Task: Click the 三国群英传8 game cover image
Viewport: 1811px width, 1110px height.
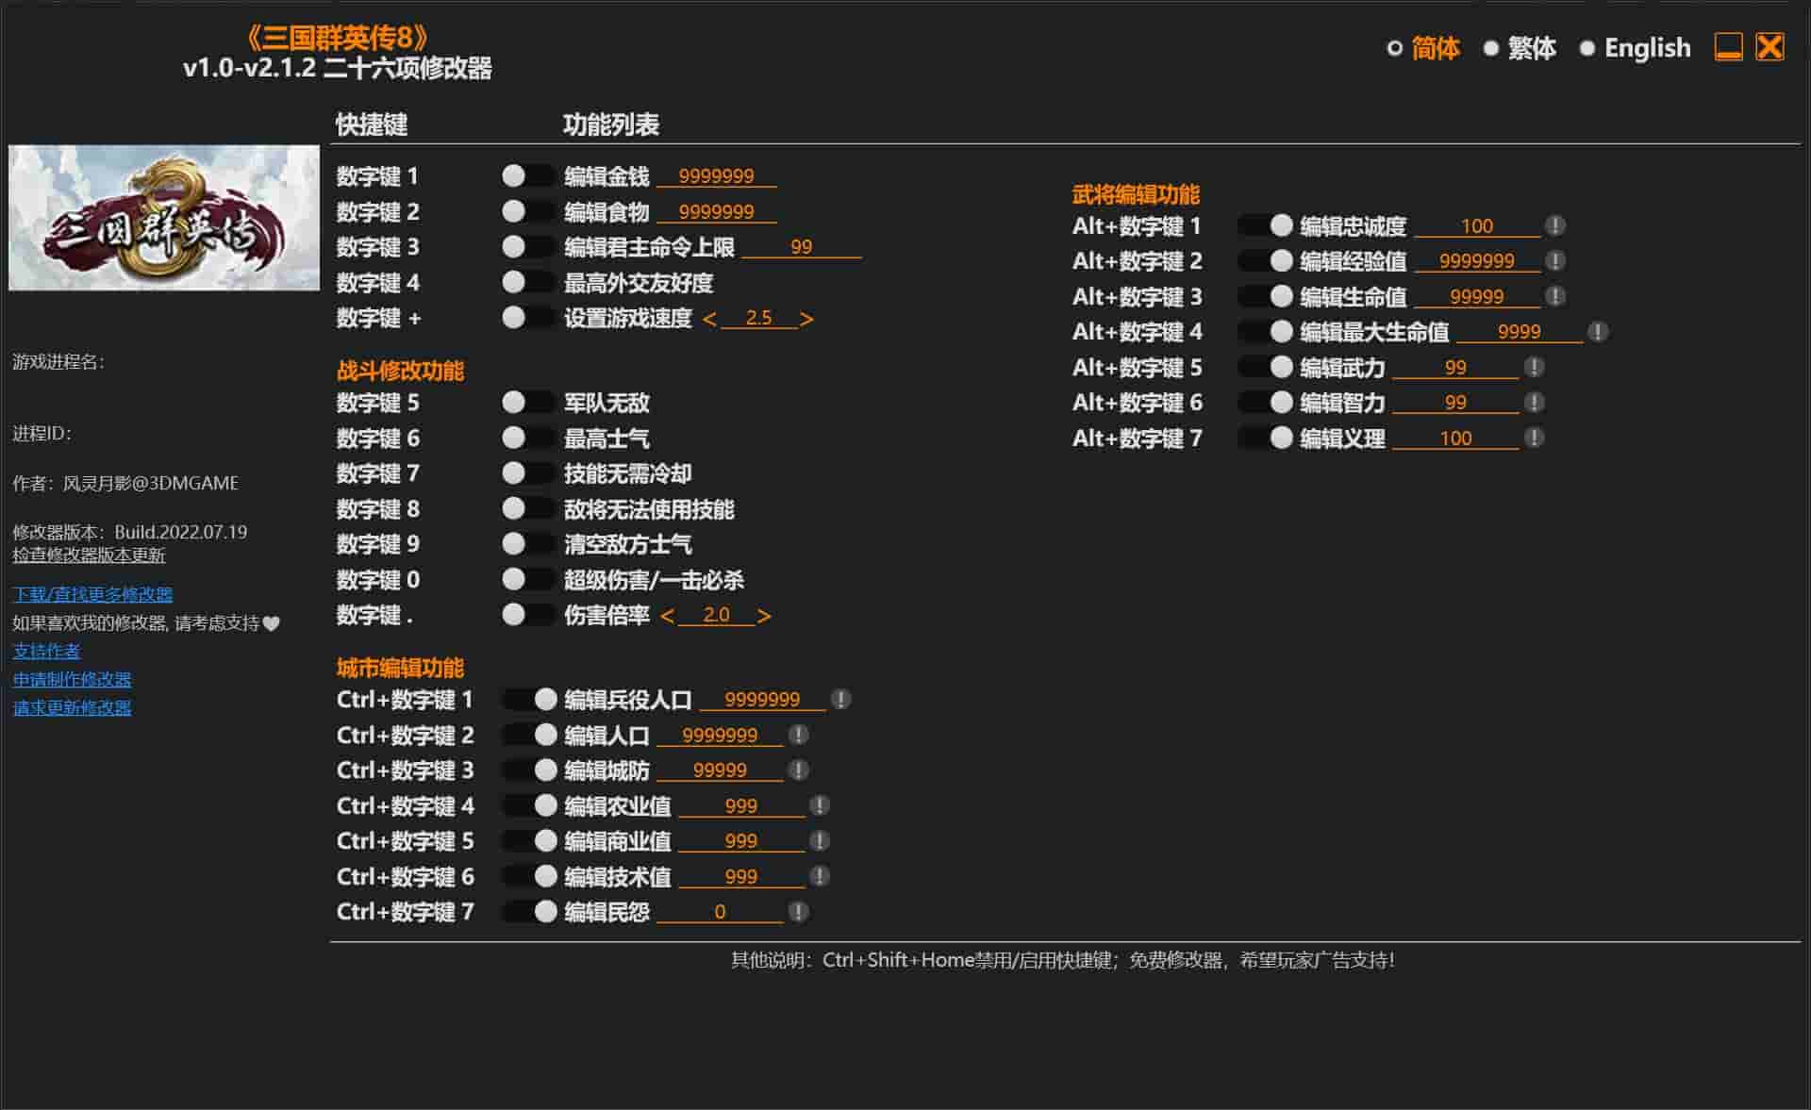Action: [164, 218]
